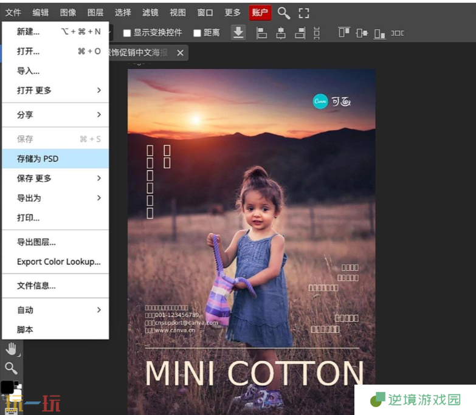Expand 自动 submenu

pos(55,310)
